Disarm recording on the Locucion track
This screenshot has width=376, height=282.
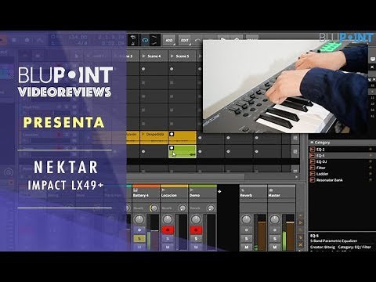coord(168,230)
